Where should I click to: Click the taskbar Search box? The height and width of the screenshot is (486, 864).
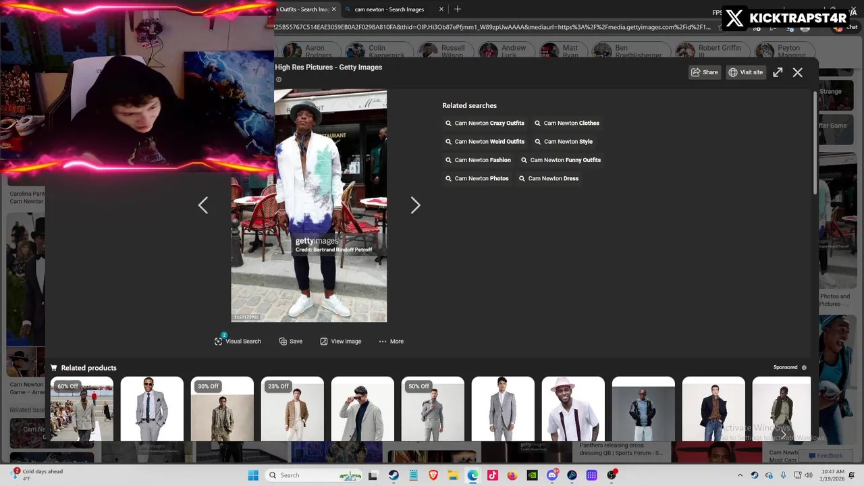coord(314,475)
